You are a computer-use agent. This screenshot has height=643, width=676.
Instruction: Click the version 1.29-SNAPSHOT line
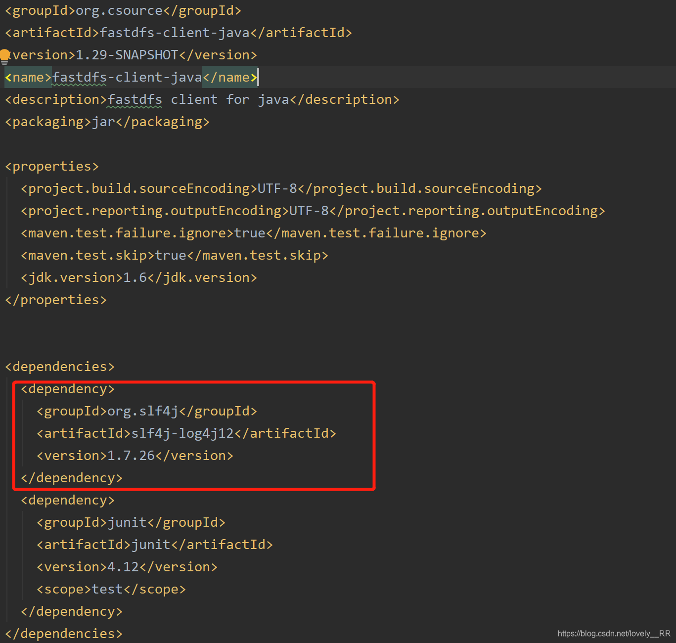134,55
